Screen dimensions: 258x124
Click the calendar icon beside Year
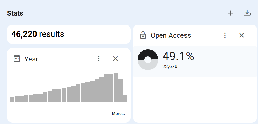(17, 59)
